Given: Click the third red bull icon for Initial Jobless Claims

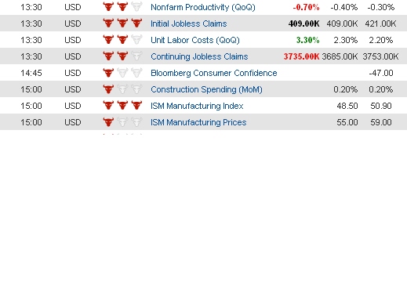Looking at the screenshot, I should point(136,23).
